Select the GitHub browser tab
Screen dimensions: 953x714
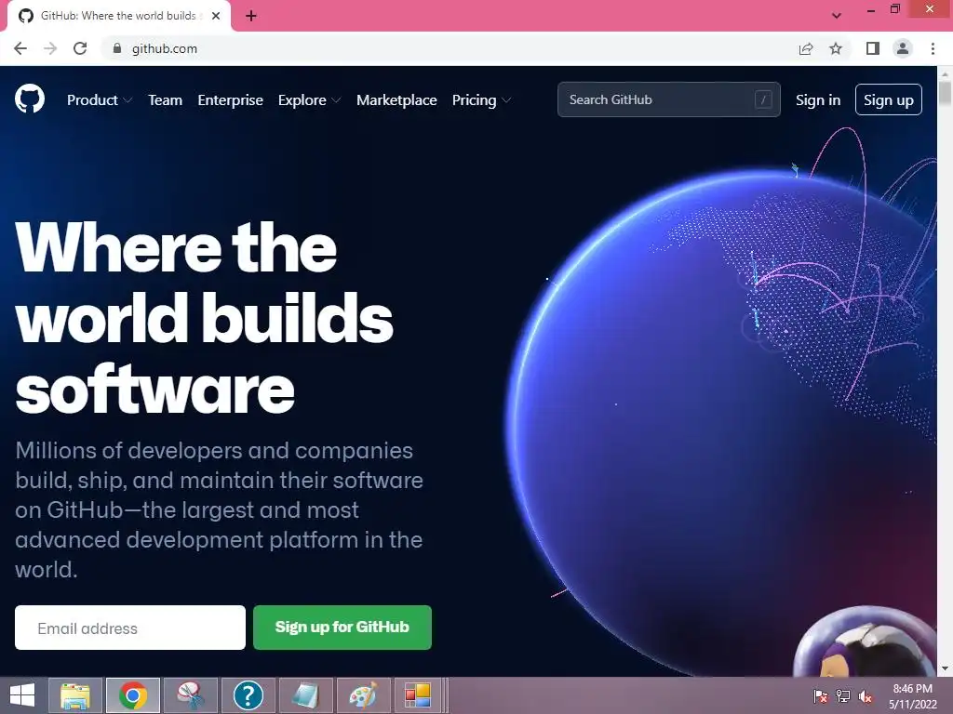(x=118, y=16)
